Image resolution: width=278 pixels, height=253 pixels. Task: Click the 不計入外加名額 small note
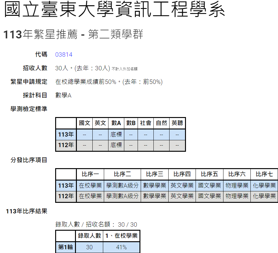(x=125, y=69)
